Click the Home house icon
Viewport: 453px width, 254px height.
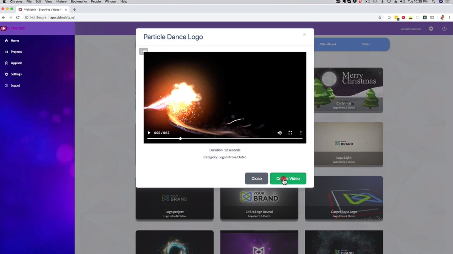[6, 41]
